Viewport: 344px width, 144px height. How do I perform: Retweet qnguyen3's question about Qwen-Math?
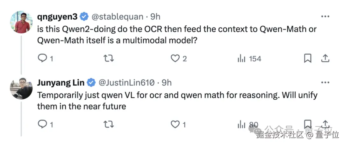109,58
